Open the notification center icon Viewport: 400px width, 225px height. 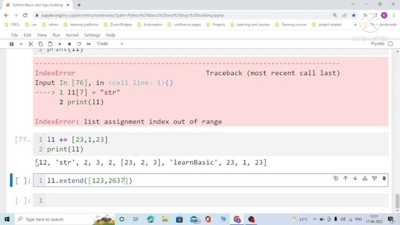[391, 219]
